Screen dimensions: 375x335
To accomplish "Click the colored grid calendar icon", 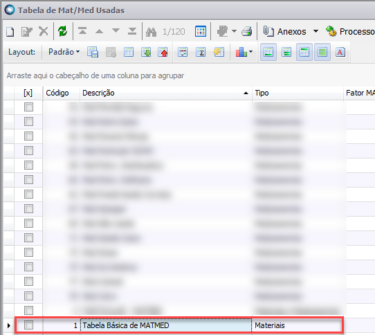I will click(201, 31).
